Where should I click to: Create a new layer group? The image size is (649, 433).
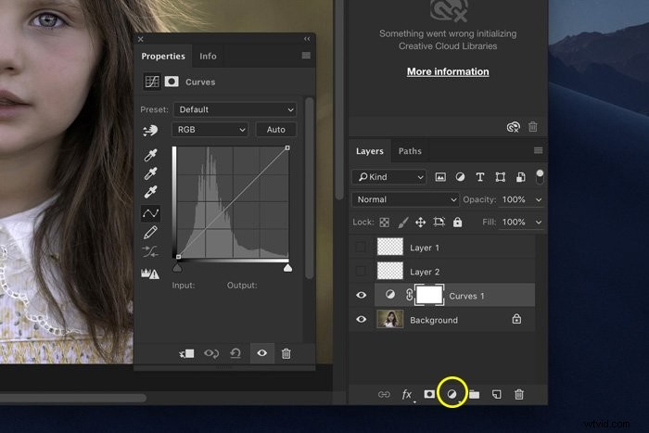[x=475, y=394]
